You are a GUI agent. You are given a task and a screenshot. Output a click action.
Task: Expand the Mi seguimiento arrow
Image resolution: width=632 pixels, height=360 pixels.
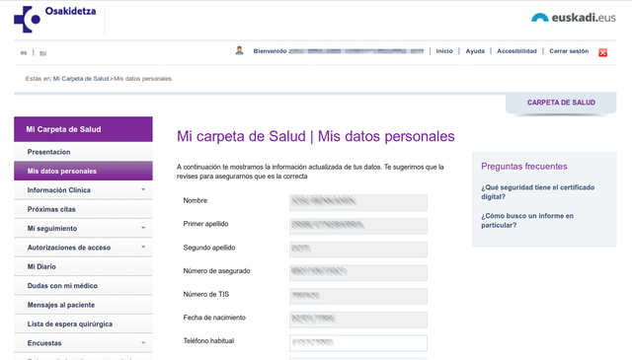tap(143, 228)
